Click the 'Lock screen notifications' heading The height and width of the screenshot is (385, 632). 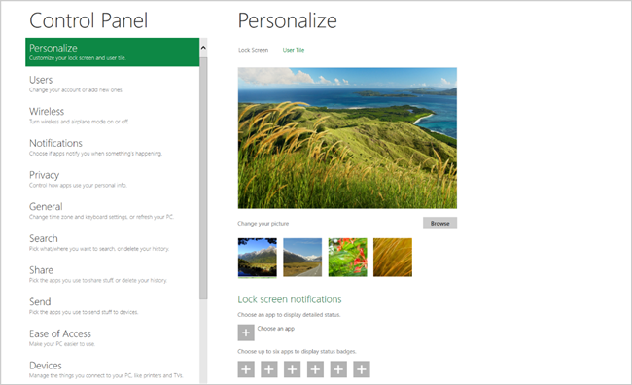pyautogui.click(x=290, y=299)
